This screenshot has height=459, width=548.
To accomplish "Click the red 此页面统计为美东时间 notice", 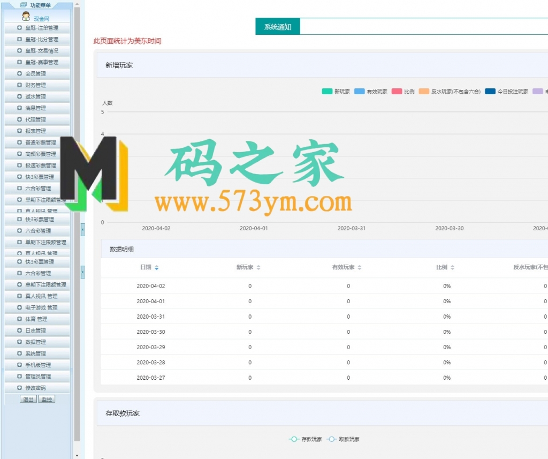I will point(127,41).
